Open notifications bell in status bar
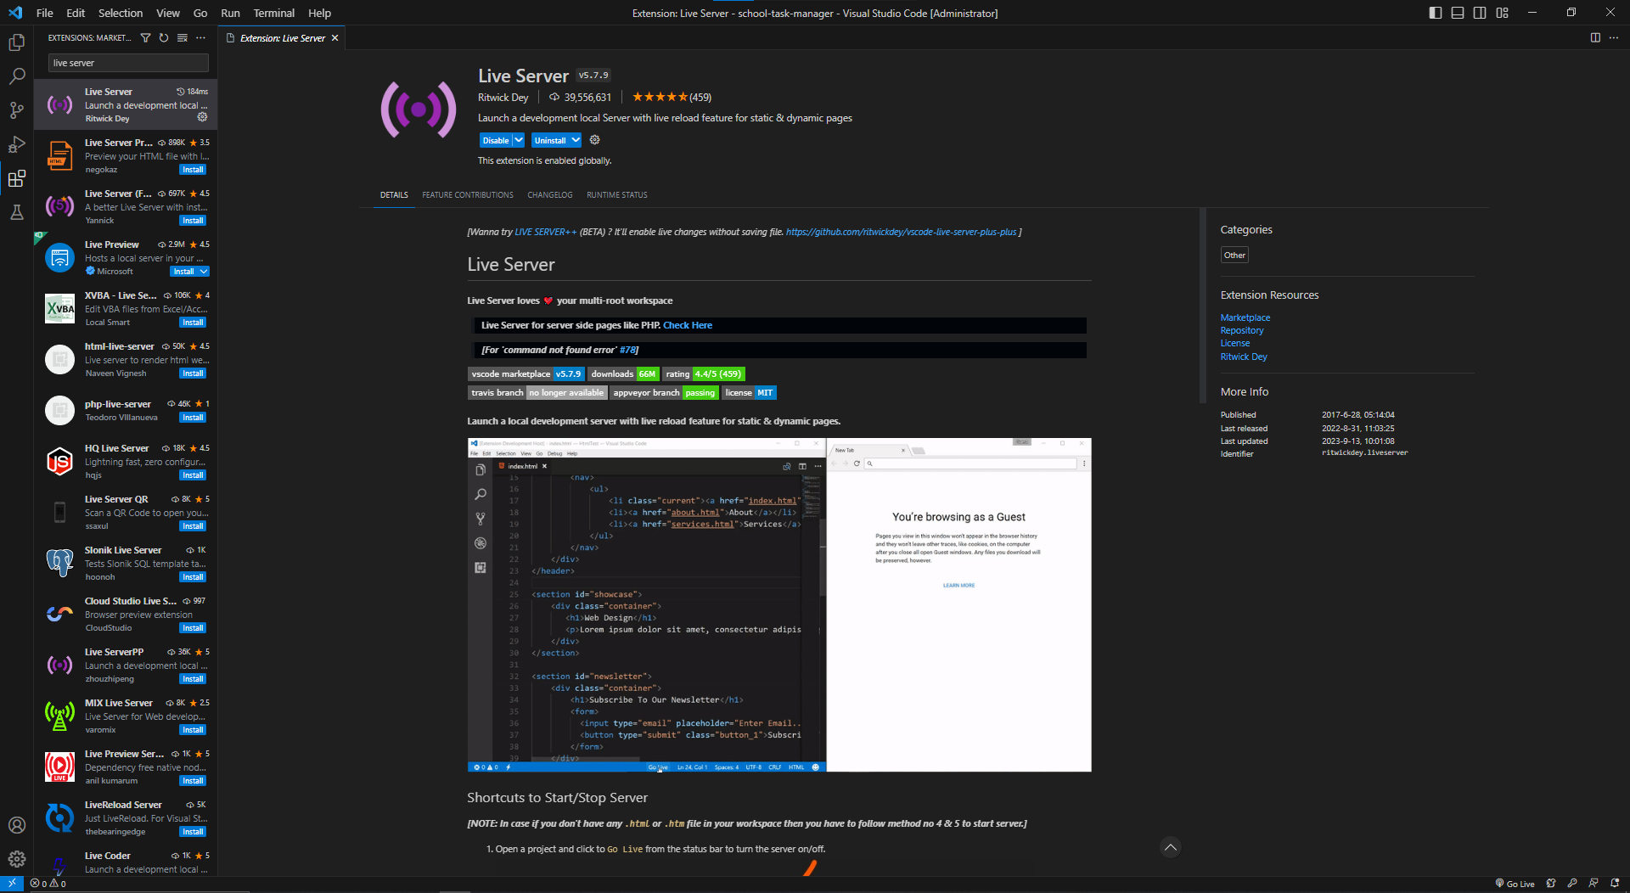Viewport: 1630px width, 893px height. point(1615,884)
